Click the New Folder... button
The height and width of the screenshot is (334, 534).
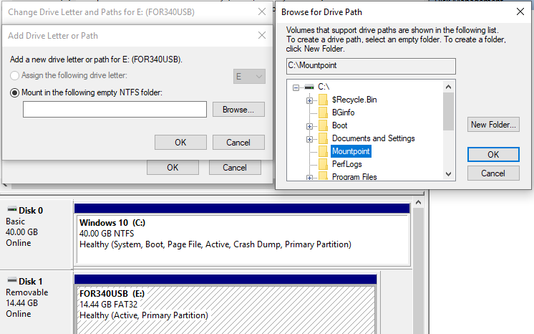pyautogui.click(x=493, y=125)
